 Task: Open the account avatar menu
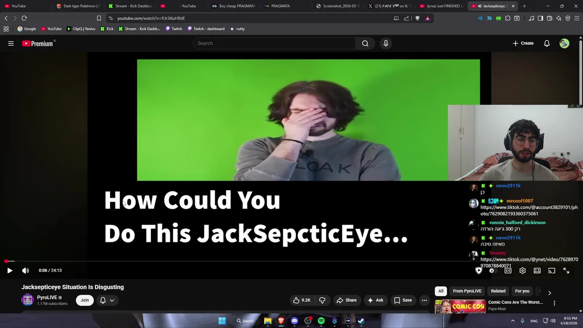[x=564, y=43]
